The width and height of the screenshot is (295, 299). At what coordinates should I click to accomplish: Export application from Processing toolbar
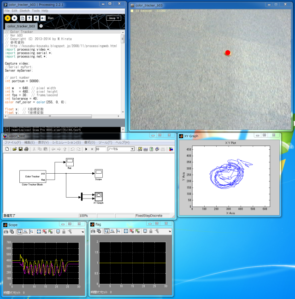pyautogui.click(x=43, y=18)
